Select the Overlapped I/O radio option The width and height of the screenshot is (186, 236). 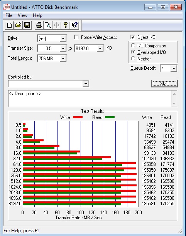pyautogui.click(x=133, y=52)
